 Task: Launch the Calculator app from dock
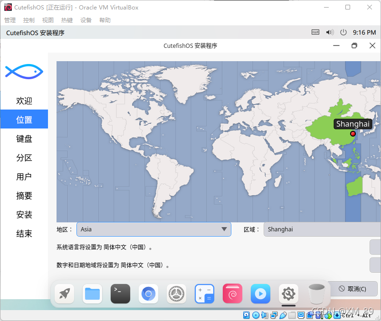pos(204,294)
